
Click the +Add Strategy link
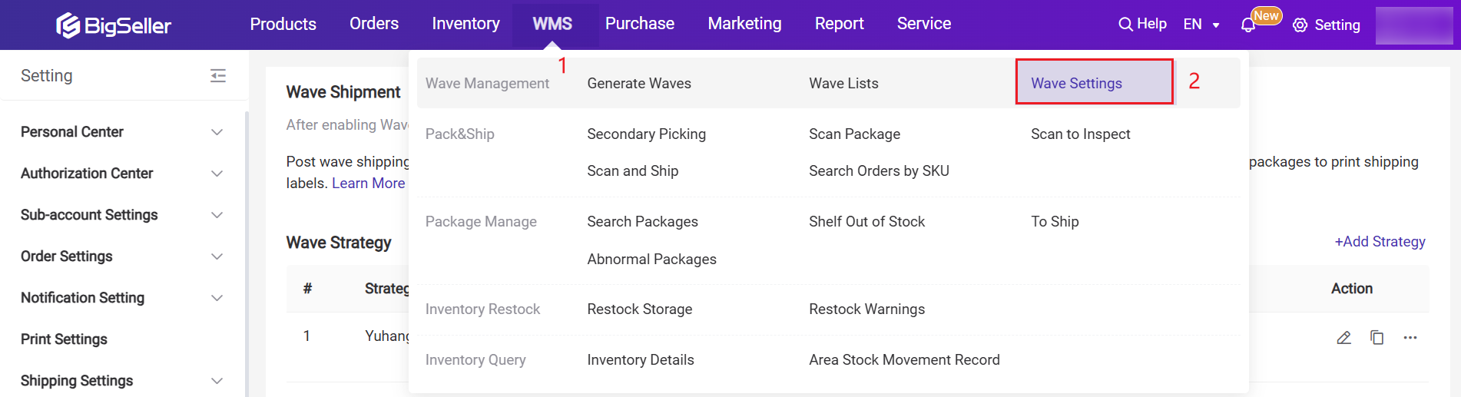(1380, 241)
